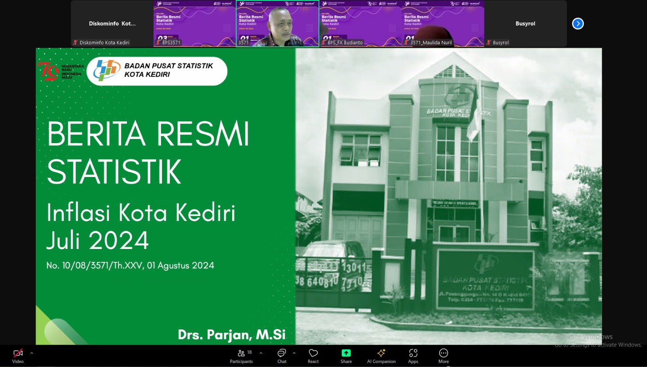This screenshot has height=367, width=647.
Task: Select the BPS3571 participant thumbnail
Action: click(195, 23)
